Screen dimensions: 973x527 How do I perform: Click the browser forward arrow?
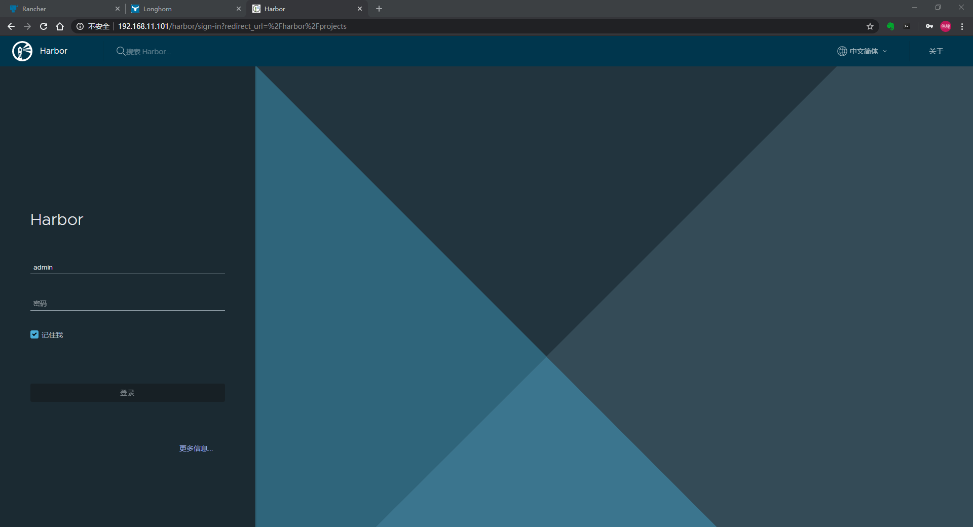[27, 26]
